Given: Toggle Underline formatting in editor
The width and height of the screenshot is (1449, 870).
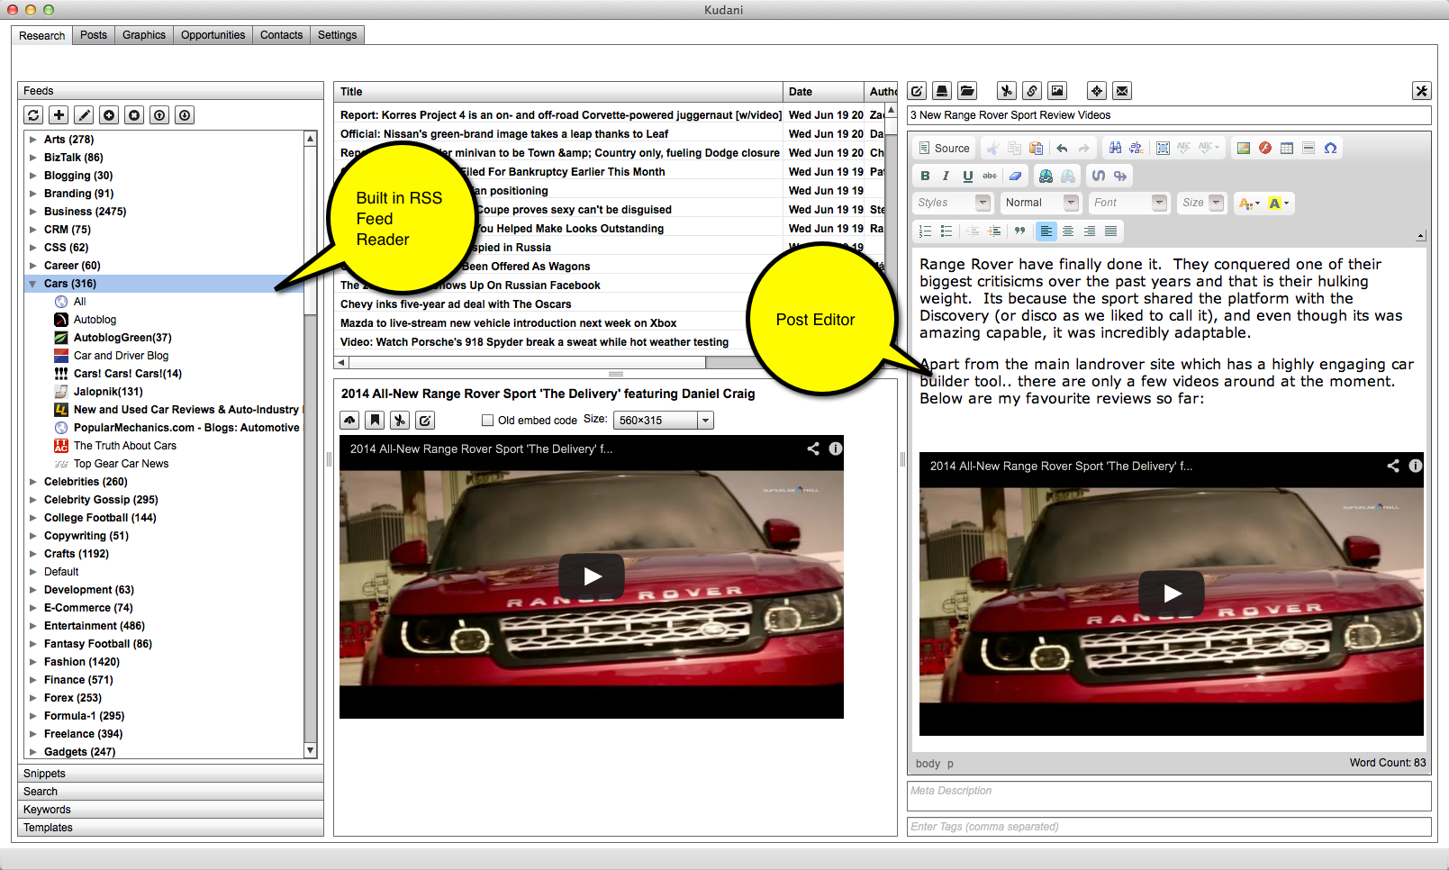Looking at the screenshot, I should point(968,177).
